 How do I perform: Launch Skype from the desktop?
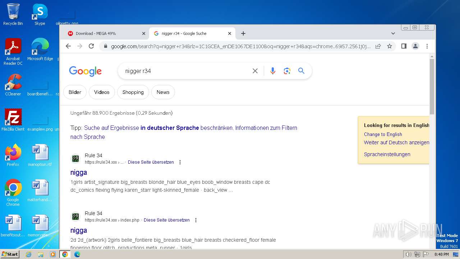point(40,14)
